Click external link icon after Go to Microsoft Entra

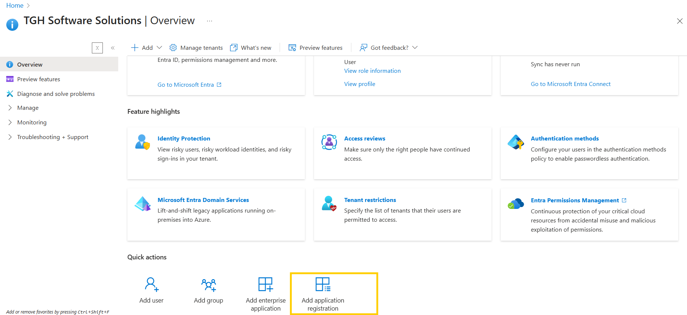pos(219,85)
